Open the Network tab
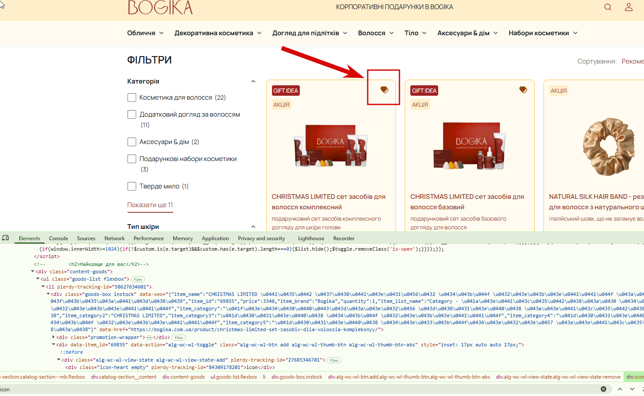This screenshot has width=644, height=396. [x=114, y=238]
